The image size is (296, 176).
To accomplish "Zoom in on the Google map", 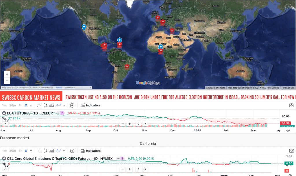I will 7,74.
